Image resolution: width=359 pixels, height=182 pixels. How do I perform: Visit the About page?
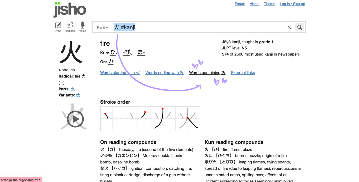tap(254, 4)
